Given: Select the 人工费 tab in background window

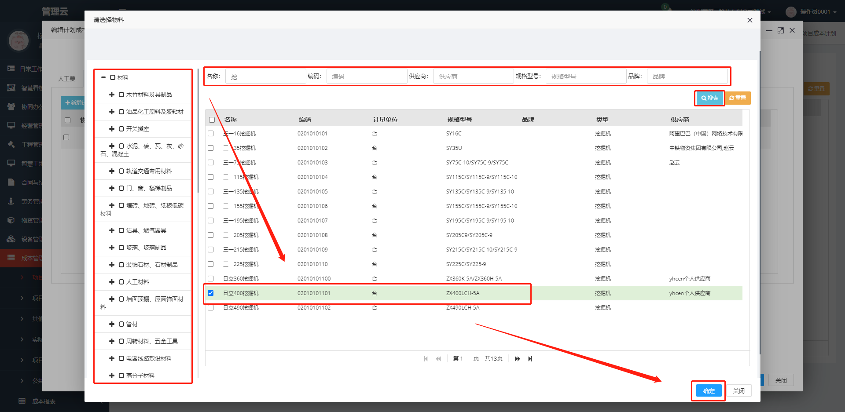Looking at the screenshot, I should (66, 79).
